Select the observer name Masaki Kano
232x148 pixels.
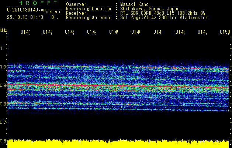[x=134, y=4]
